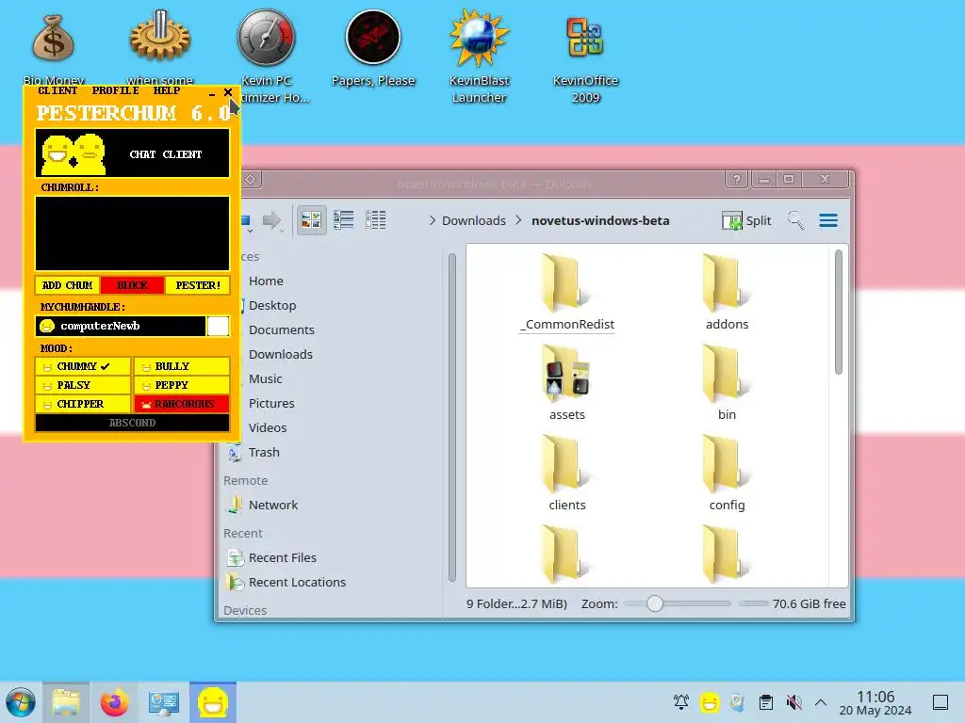Select the assets folder
The height and width of the screenshot is (723, 965).
[566, 382]
